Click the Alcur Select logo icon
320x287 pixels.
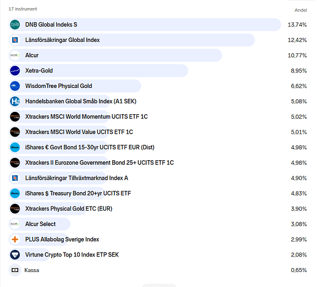click(x=15, y=224)
